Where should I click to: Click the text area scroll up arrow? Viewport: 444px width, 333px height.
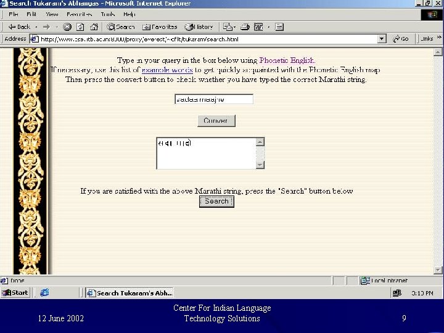pos(260,142)
